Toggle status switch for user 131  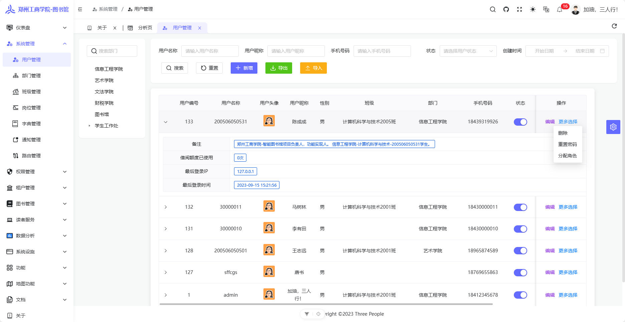[x=520, y=229]
